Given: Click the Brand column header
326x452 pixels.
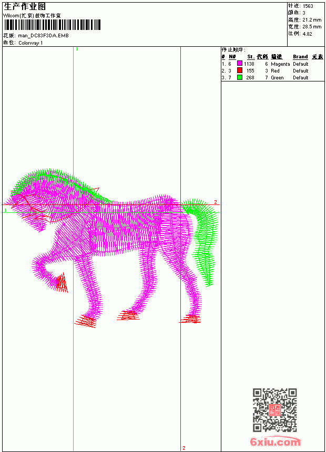Looking at the screenshot, I should [300, 57].
